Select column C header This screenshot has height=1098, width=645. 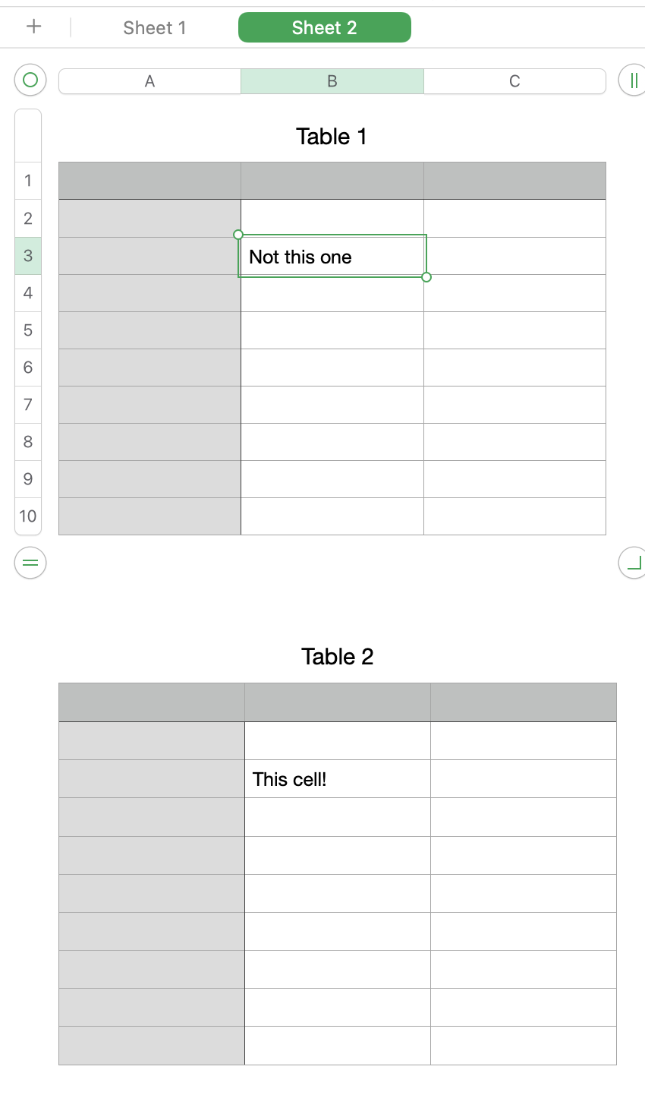(514, 81)
